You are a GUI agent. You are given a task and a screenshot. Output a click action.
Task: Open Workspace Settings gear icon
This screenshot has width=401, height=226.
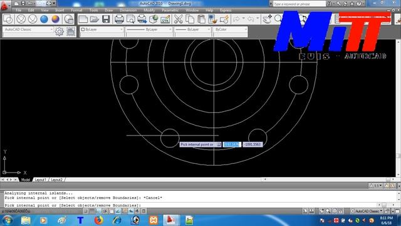click(x=60, y=32)
